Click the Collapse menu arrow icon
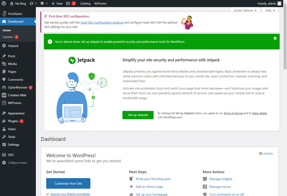This screenshot has height=196, width=287. [x=4, y=163]
